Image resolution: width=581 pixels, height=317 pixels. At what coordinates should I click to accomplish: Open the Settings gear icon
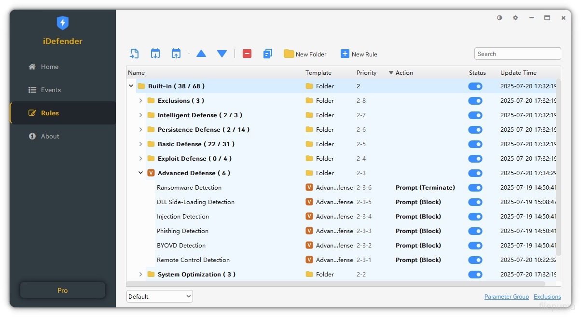[515, 18]
